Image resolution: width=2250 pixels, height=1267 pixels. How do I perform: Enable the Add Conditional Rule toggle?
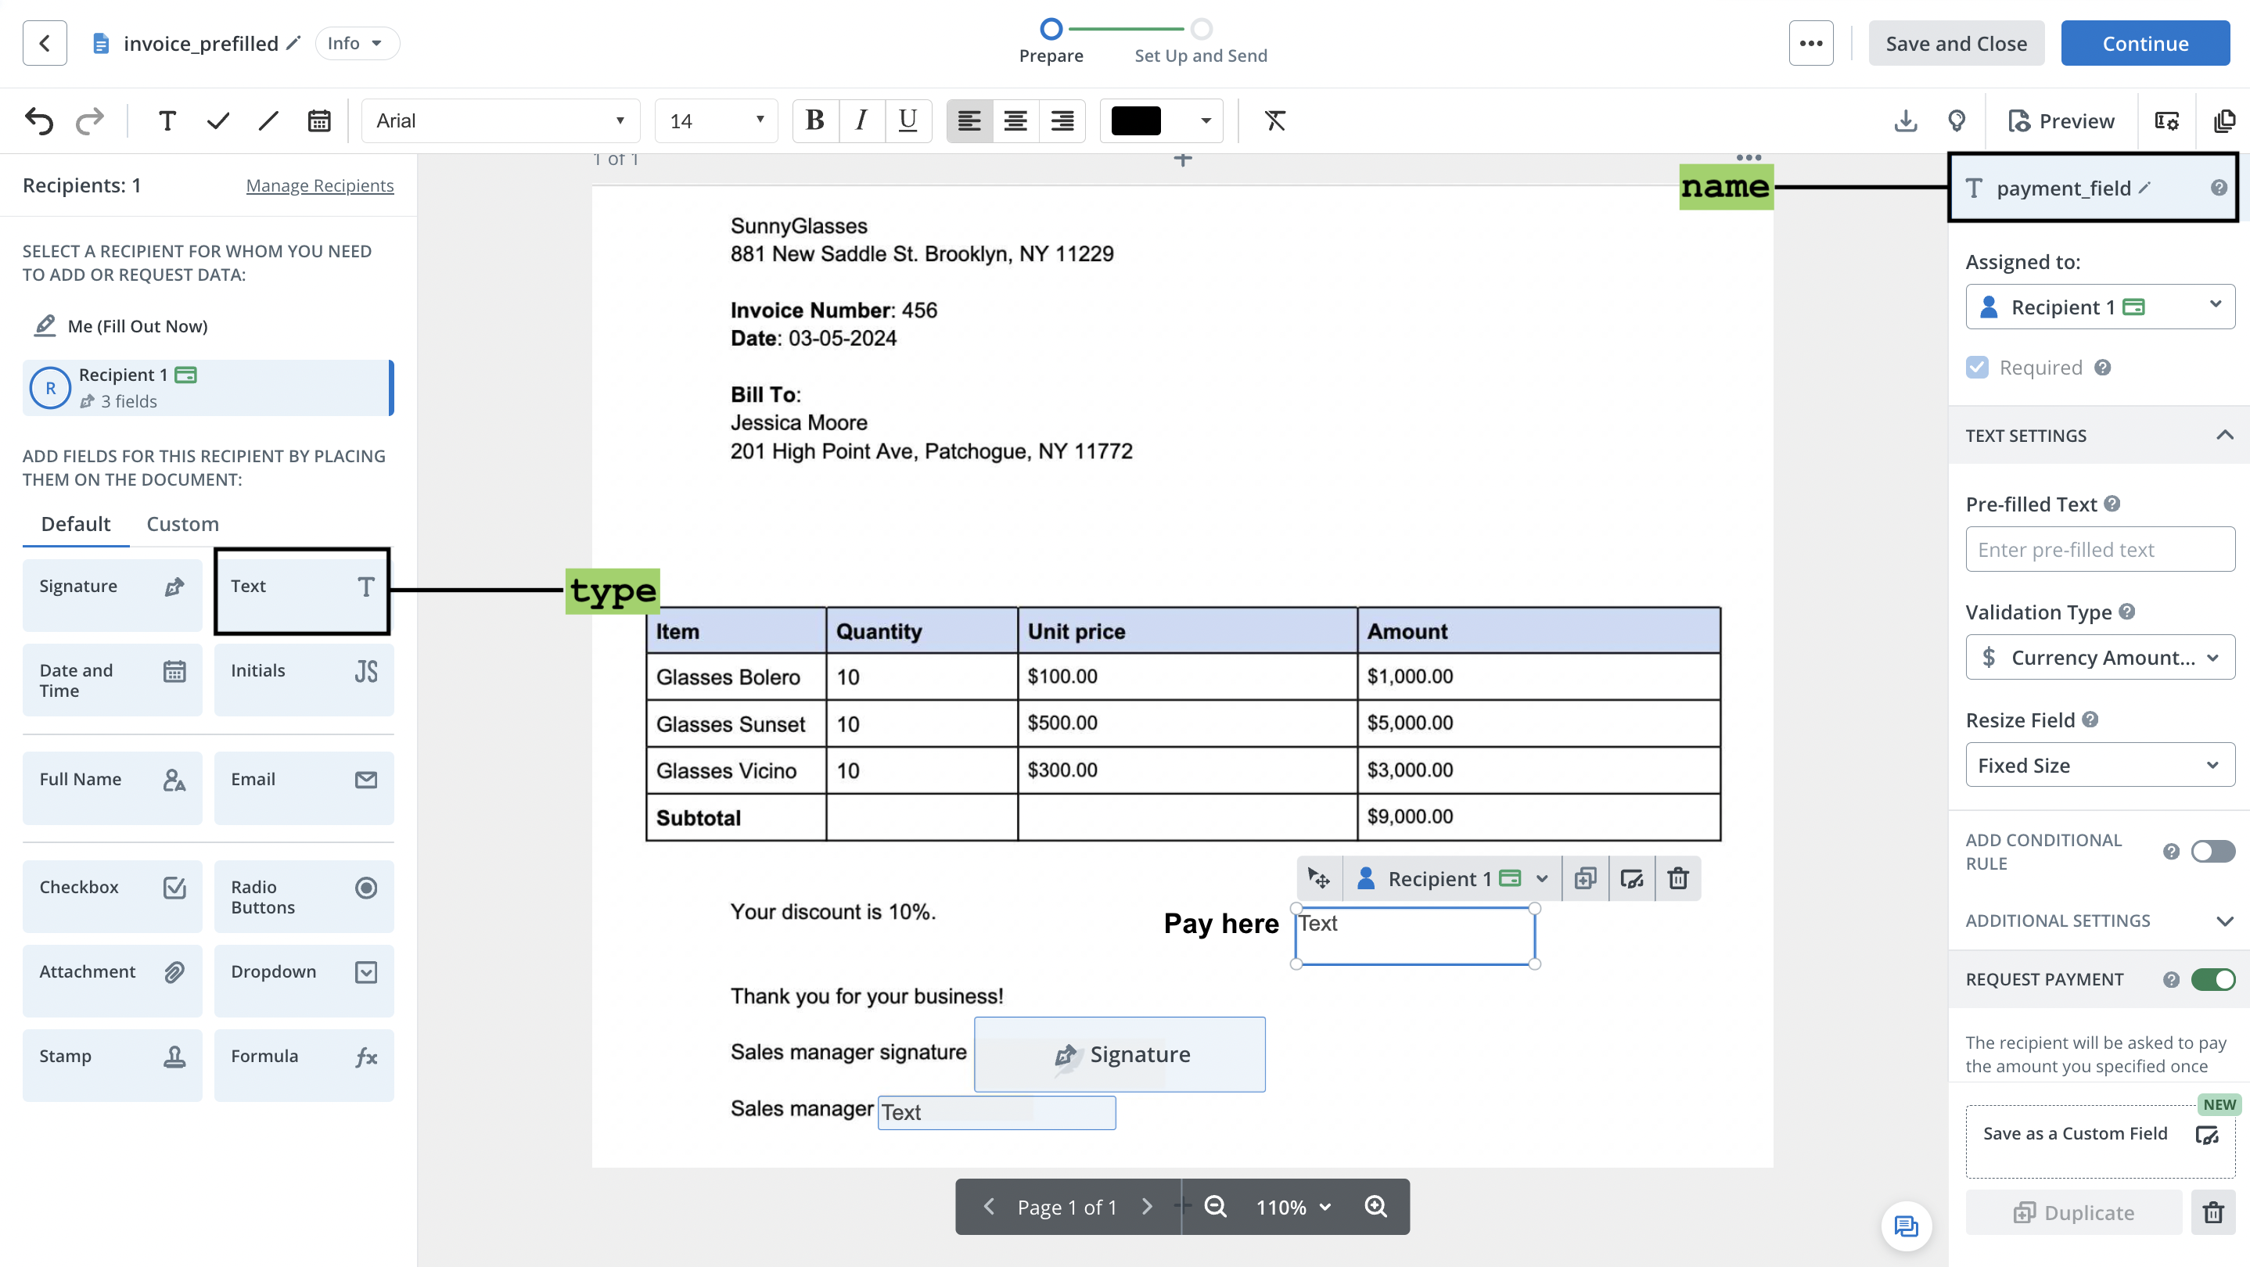[2212, 852]
